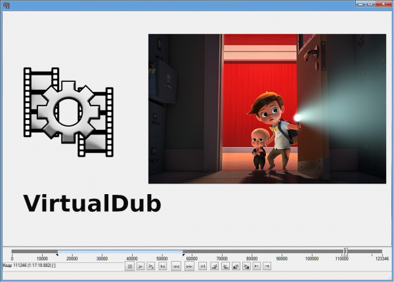This screenshot has width=394, height=282.
Task: Click the selection start marker near 15000
Action: (57, 255)
